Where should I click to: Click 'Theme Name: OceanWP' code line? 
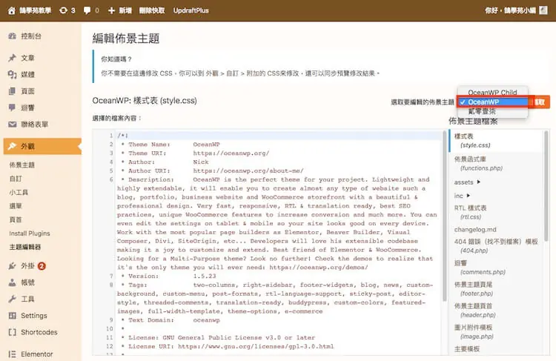171,145
